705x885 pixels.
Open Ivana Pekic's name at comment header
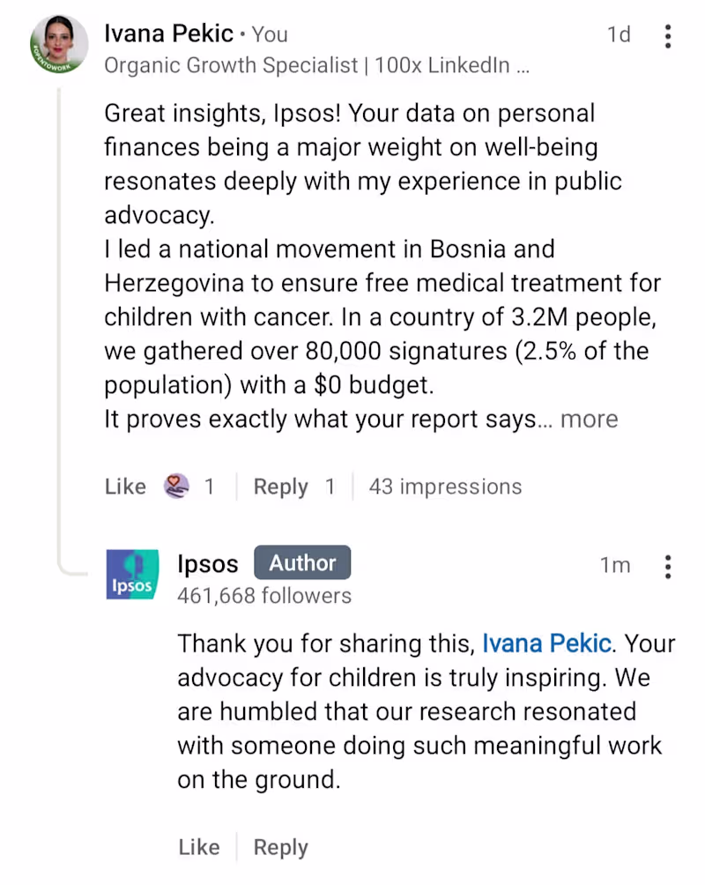click(x=169, y=34)
